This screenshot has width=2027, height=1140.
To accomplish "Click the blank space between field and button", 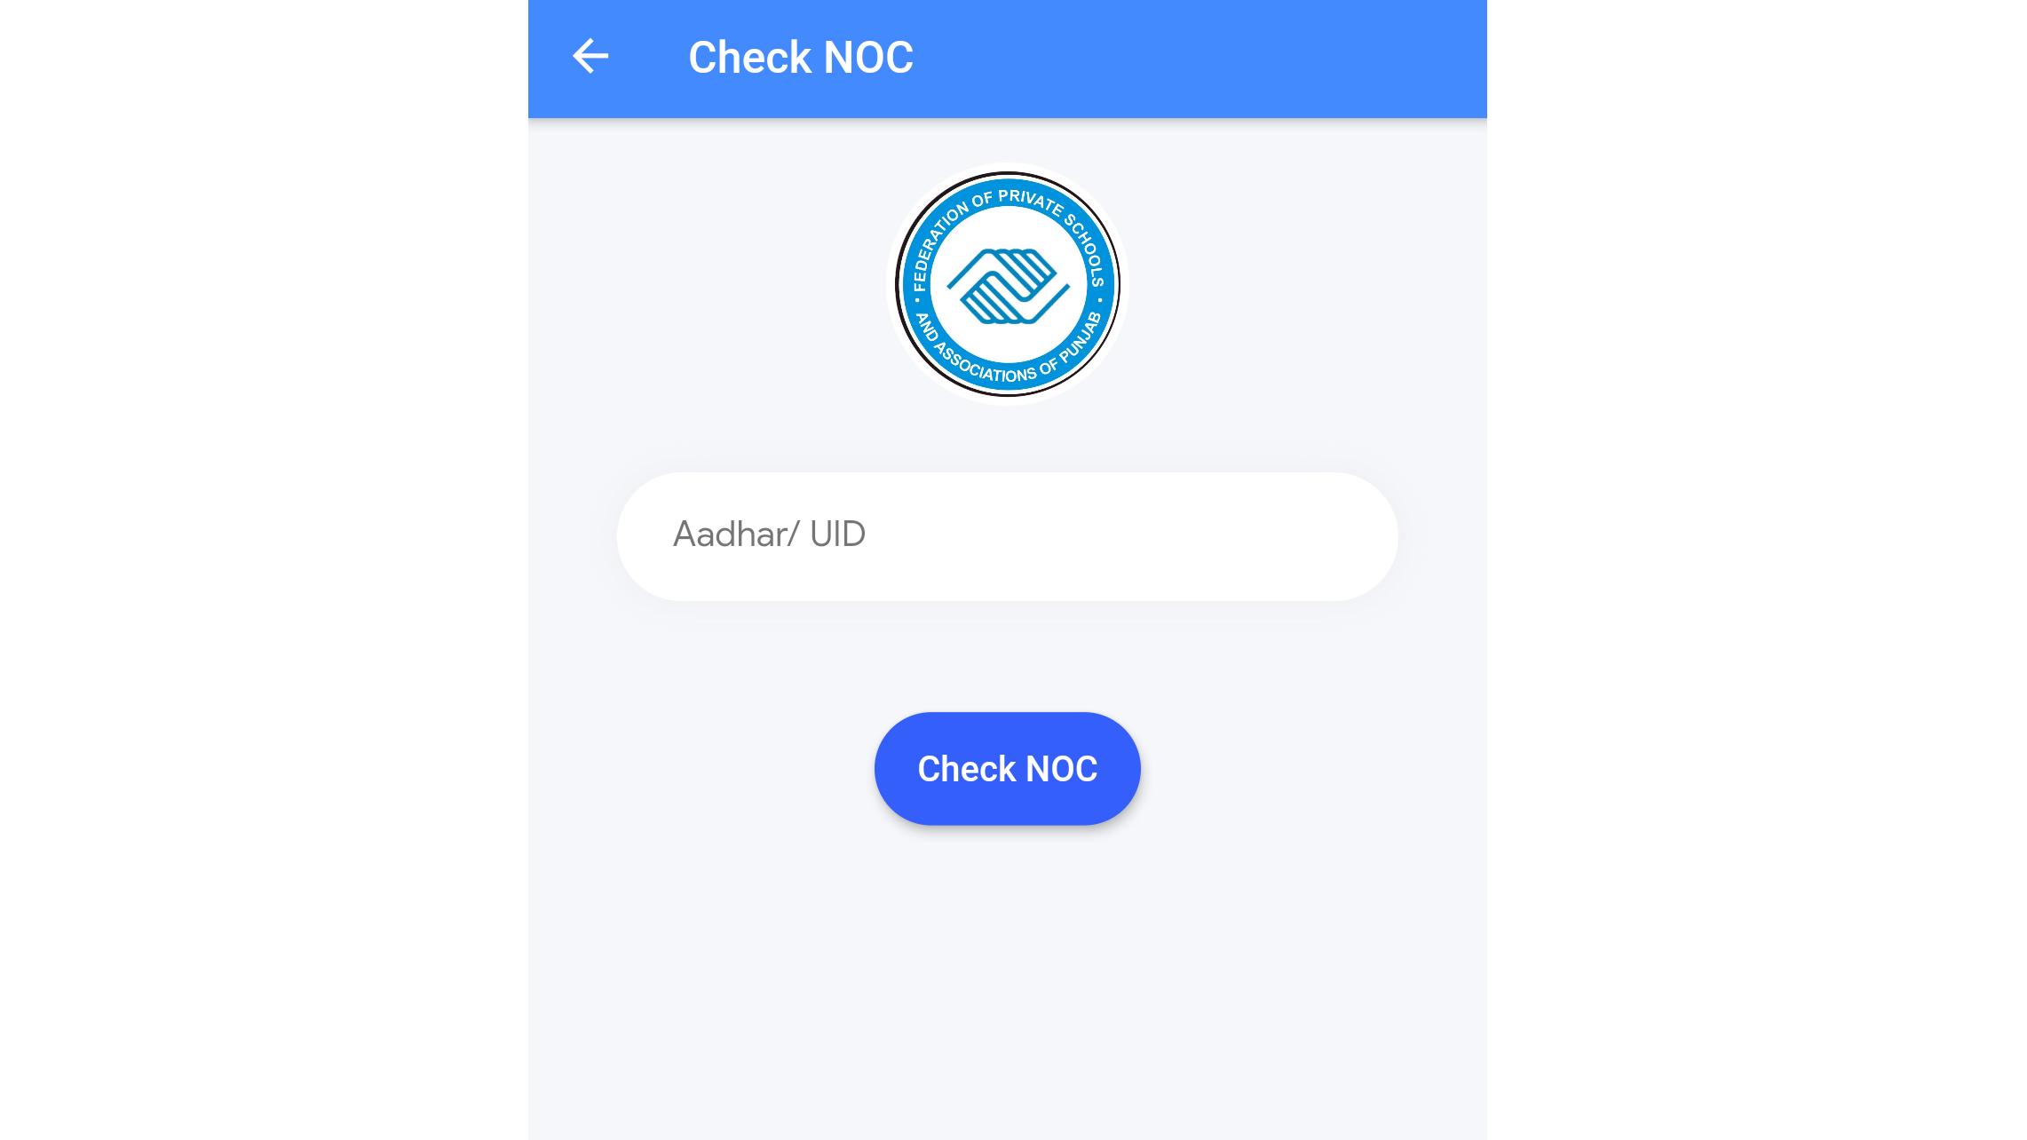I will 1007,657.
